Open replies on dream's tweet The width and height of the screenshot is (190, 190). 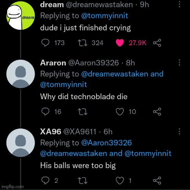click(x=45, y=43)
